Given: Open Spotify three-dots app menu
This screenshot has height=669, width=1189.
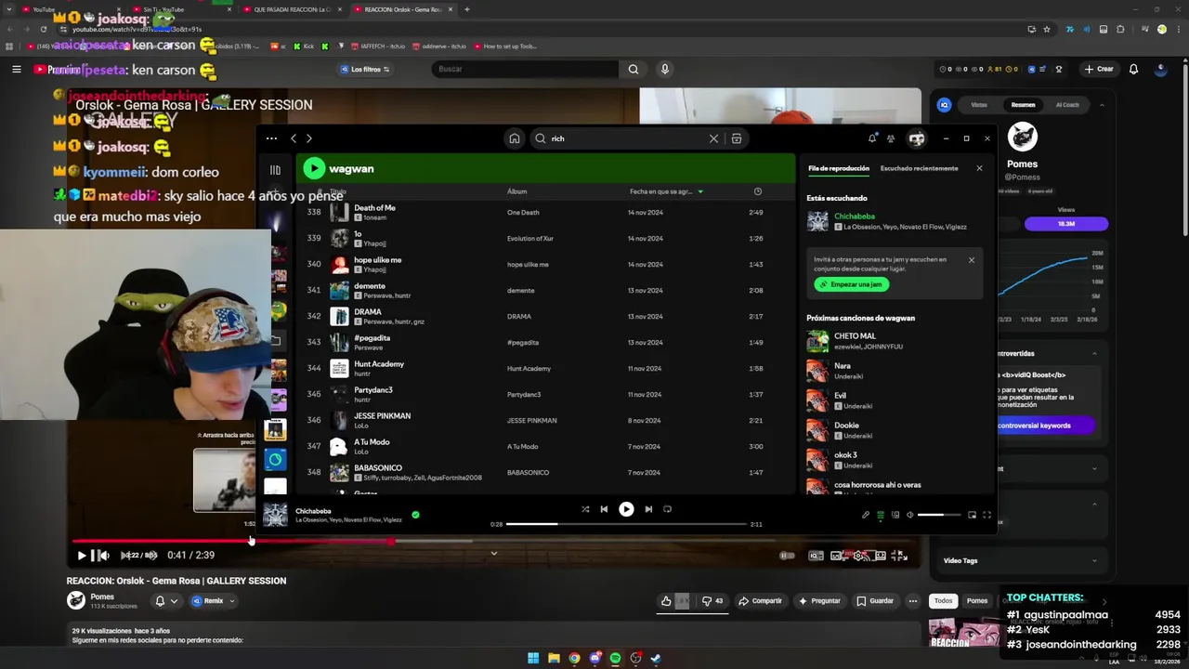Looking at the screenshot, I should (x=271, y=138).
